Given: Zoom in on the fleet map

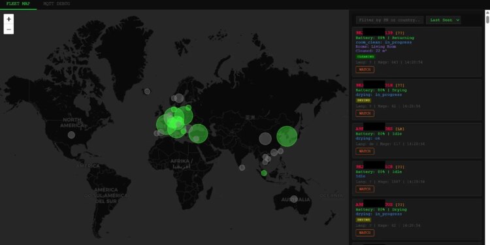Looking at the screenshot, I should click(8, 19).
